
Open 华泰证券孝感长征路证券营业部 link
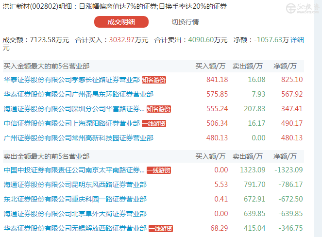pyautogui.click(x=72, y=80)
